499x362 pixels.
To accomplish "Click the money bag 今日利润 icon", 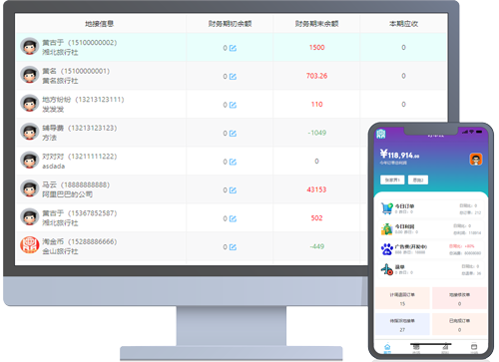I will tap(387, 229).
